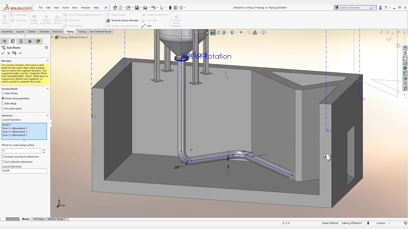
Task: Open the Search Commands dropdown arrow
Action: (375, 8)
